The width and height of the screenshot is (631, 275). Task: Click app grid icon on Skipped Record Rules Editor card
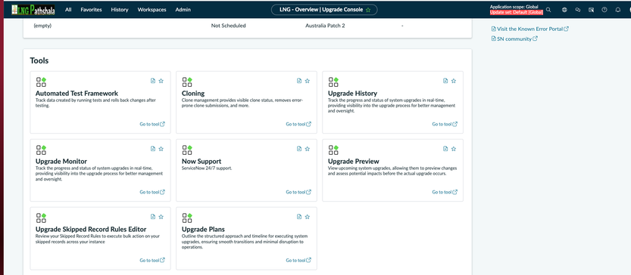(x=41, y=218)
